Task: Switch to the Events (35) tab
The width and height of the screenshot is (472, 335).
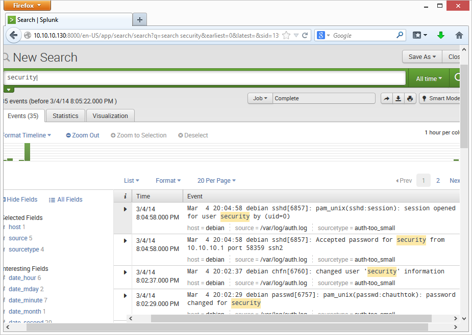Action: 23,116
